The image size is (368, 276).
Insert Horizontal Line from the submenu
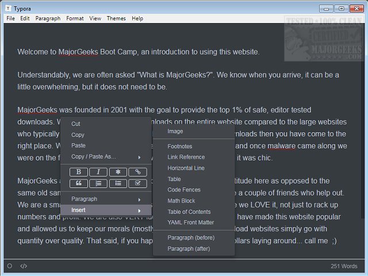click(x=186, y=168)
